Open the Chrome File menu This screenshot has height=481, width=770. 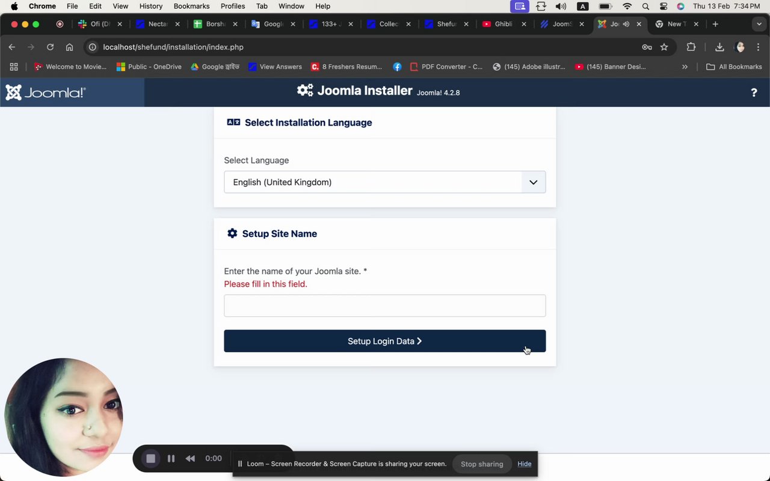72,6
